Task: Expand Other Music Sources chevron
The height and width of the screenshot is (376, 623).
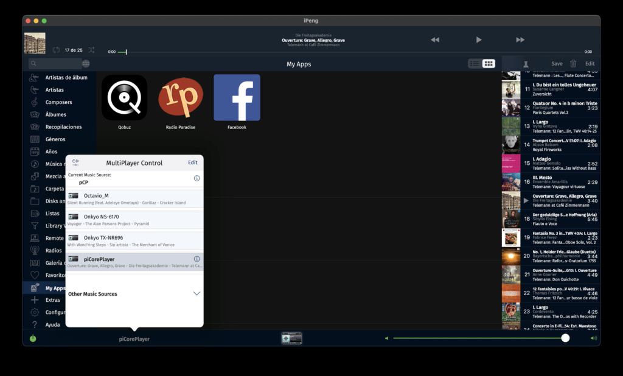Action: (x=197, y=293)
